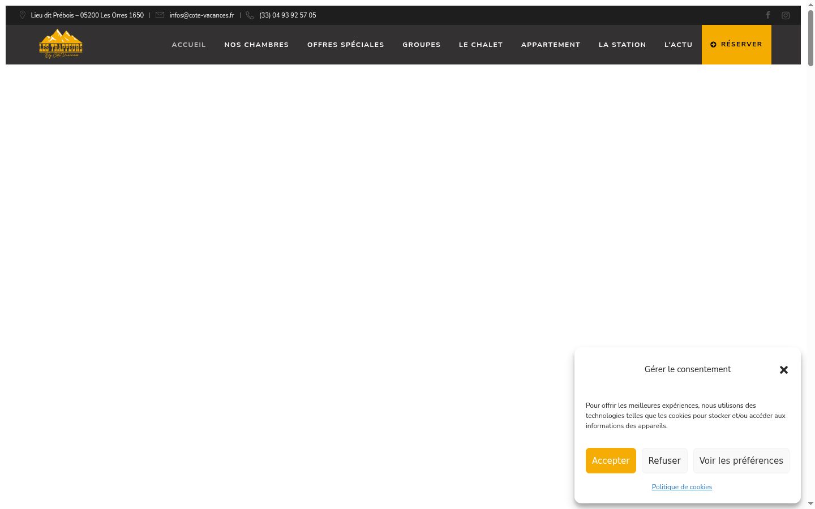Go to the Accueil menu item
This screenshot has width=815, height=509.
click(189, 45)
